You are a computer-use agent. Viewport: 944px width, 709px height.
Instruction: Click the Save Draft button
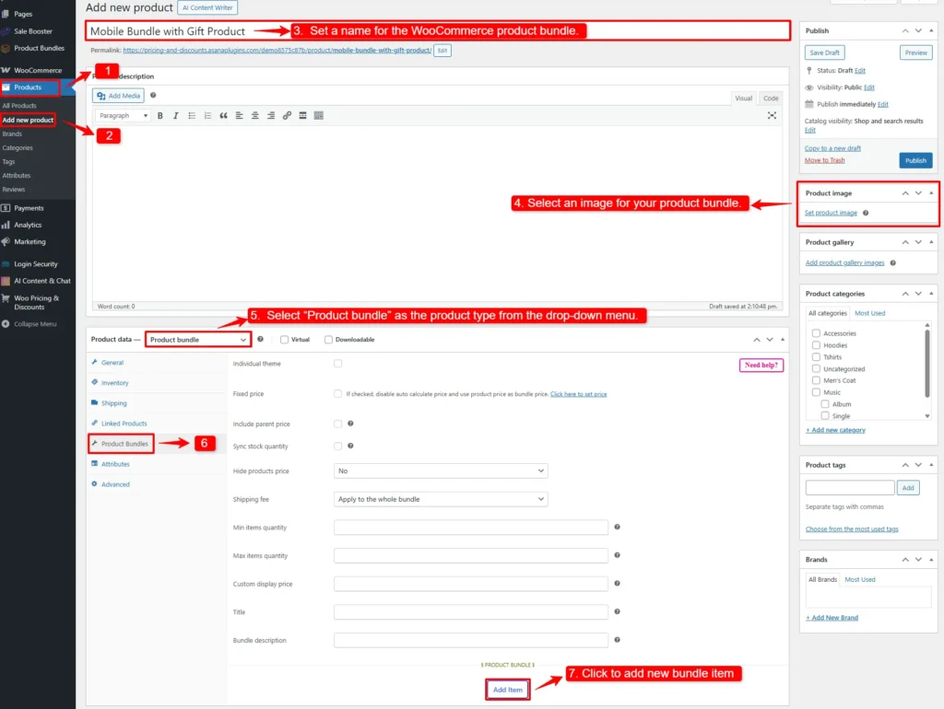pos(824,52)
